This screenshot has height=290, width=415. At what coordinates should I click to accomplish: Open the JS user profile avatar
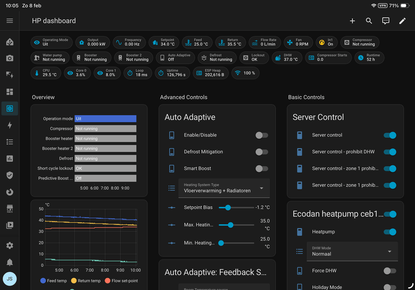click(9, 279)
